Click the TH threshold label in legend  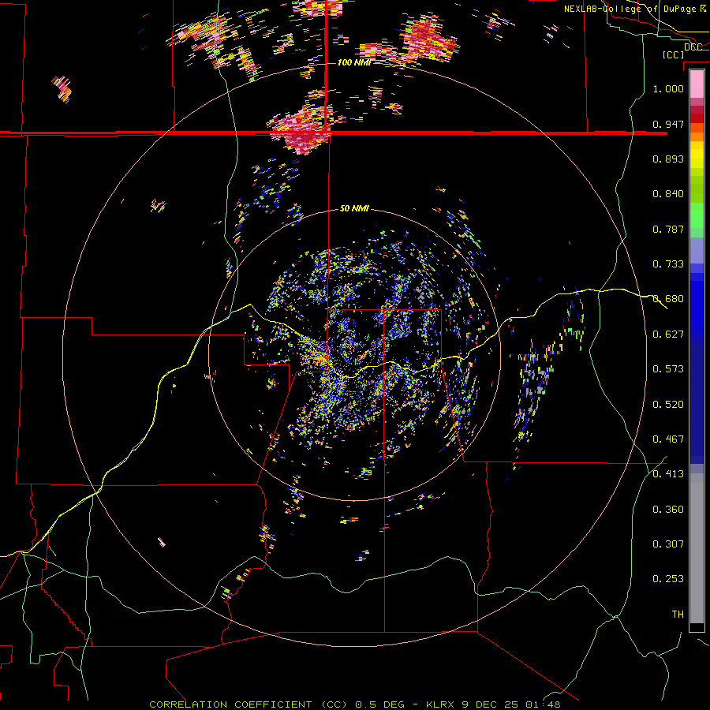coord(678,615)
